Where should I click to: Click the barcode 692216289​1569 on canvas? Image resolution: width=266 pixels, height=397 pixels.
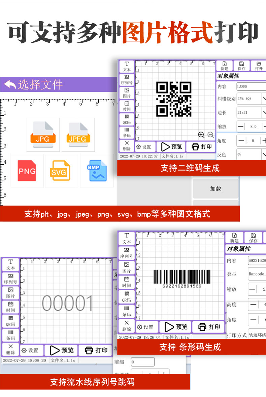click(x=182, y=279)
